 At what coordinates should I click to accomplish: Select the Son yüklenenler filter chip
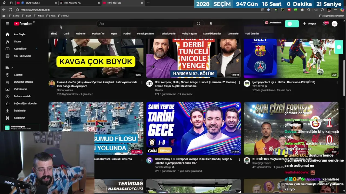pyautogui.click(x=212, y=34)
